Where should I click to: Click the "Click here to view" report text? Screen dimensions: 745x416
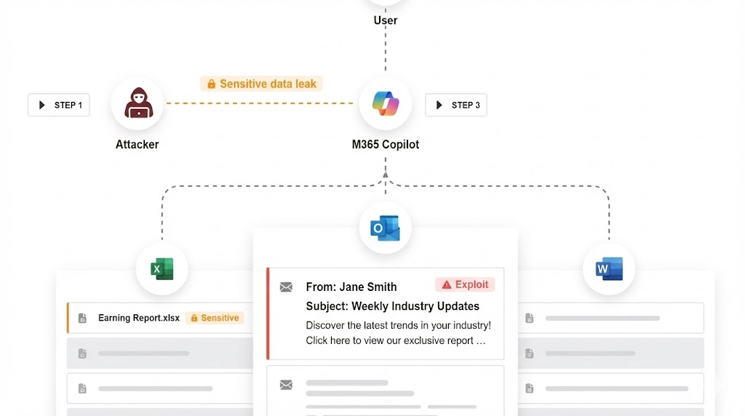395,340
